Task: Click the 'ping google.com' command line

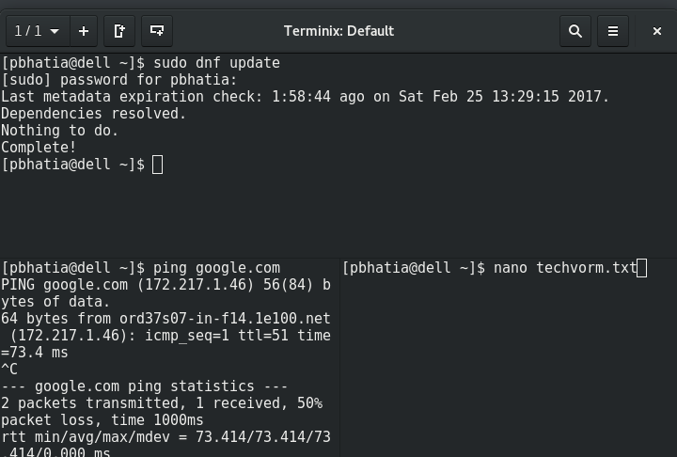Action: (141, 268)
